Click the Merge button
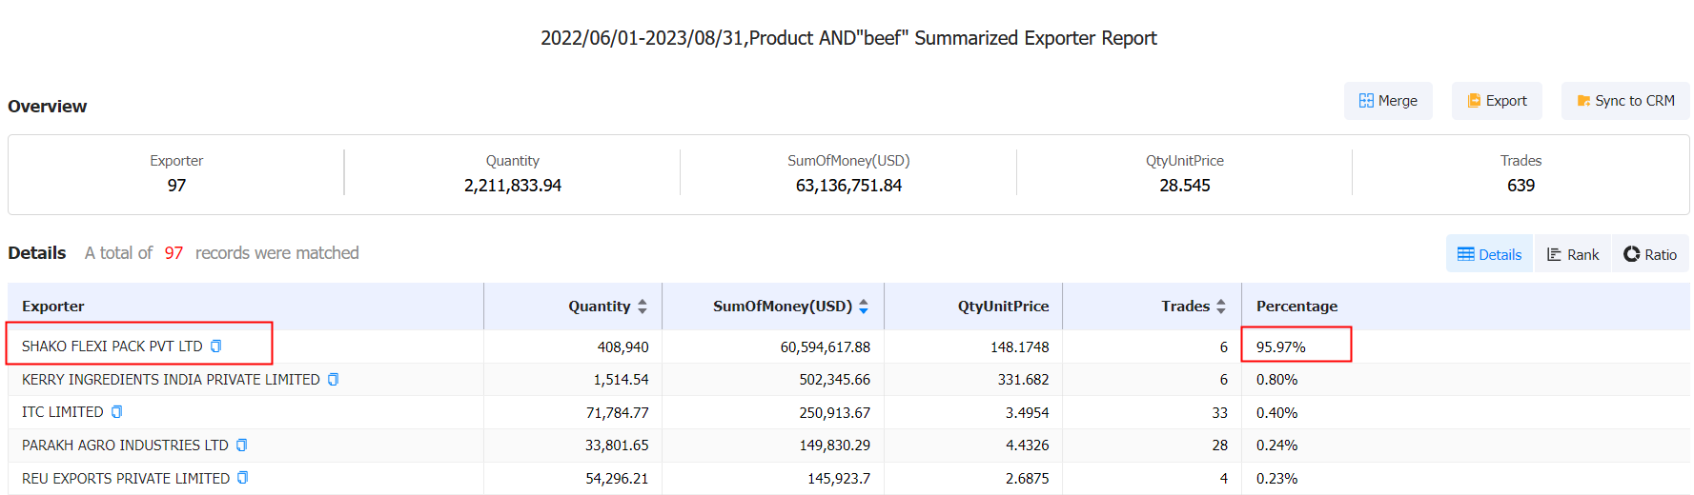This screenshot has width=1694, height=495. pyautogui.click(x=1388, y=101)
